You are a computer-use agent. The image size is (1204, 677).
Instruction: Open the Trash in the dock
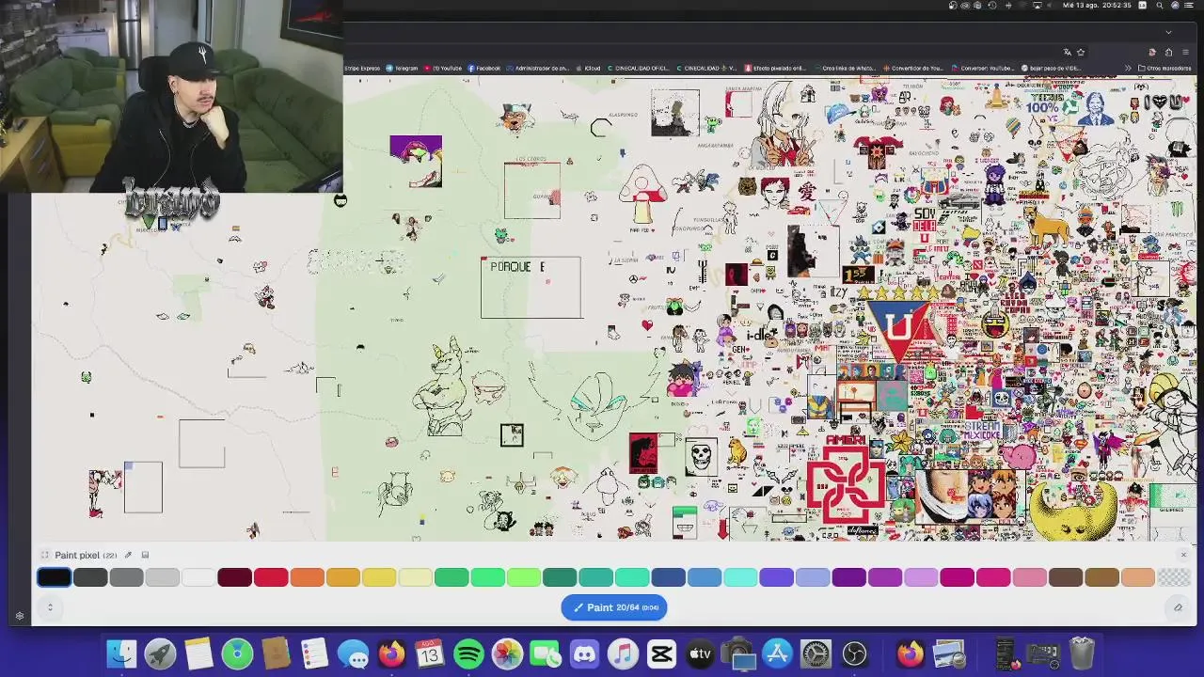click(x=1082, y=653)
